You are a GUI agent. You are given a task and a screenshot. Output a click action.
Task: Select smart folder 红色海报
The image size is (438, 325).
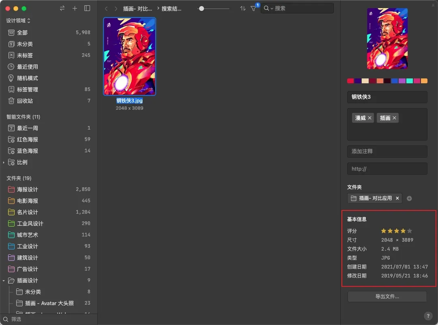(49, 139)
